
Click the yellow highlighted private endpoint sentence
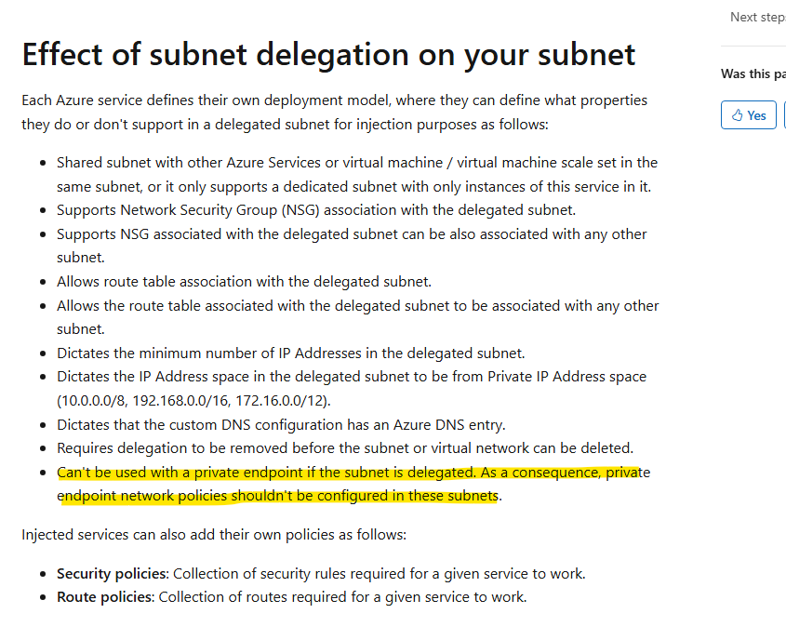(353, 484)
